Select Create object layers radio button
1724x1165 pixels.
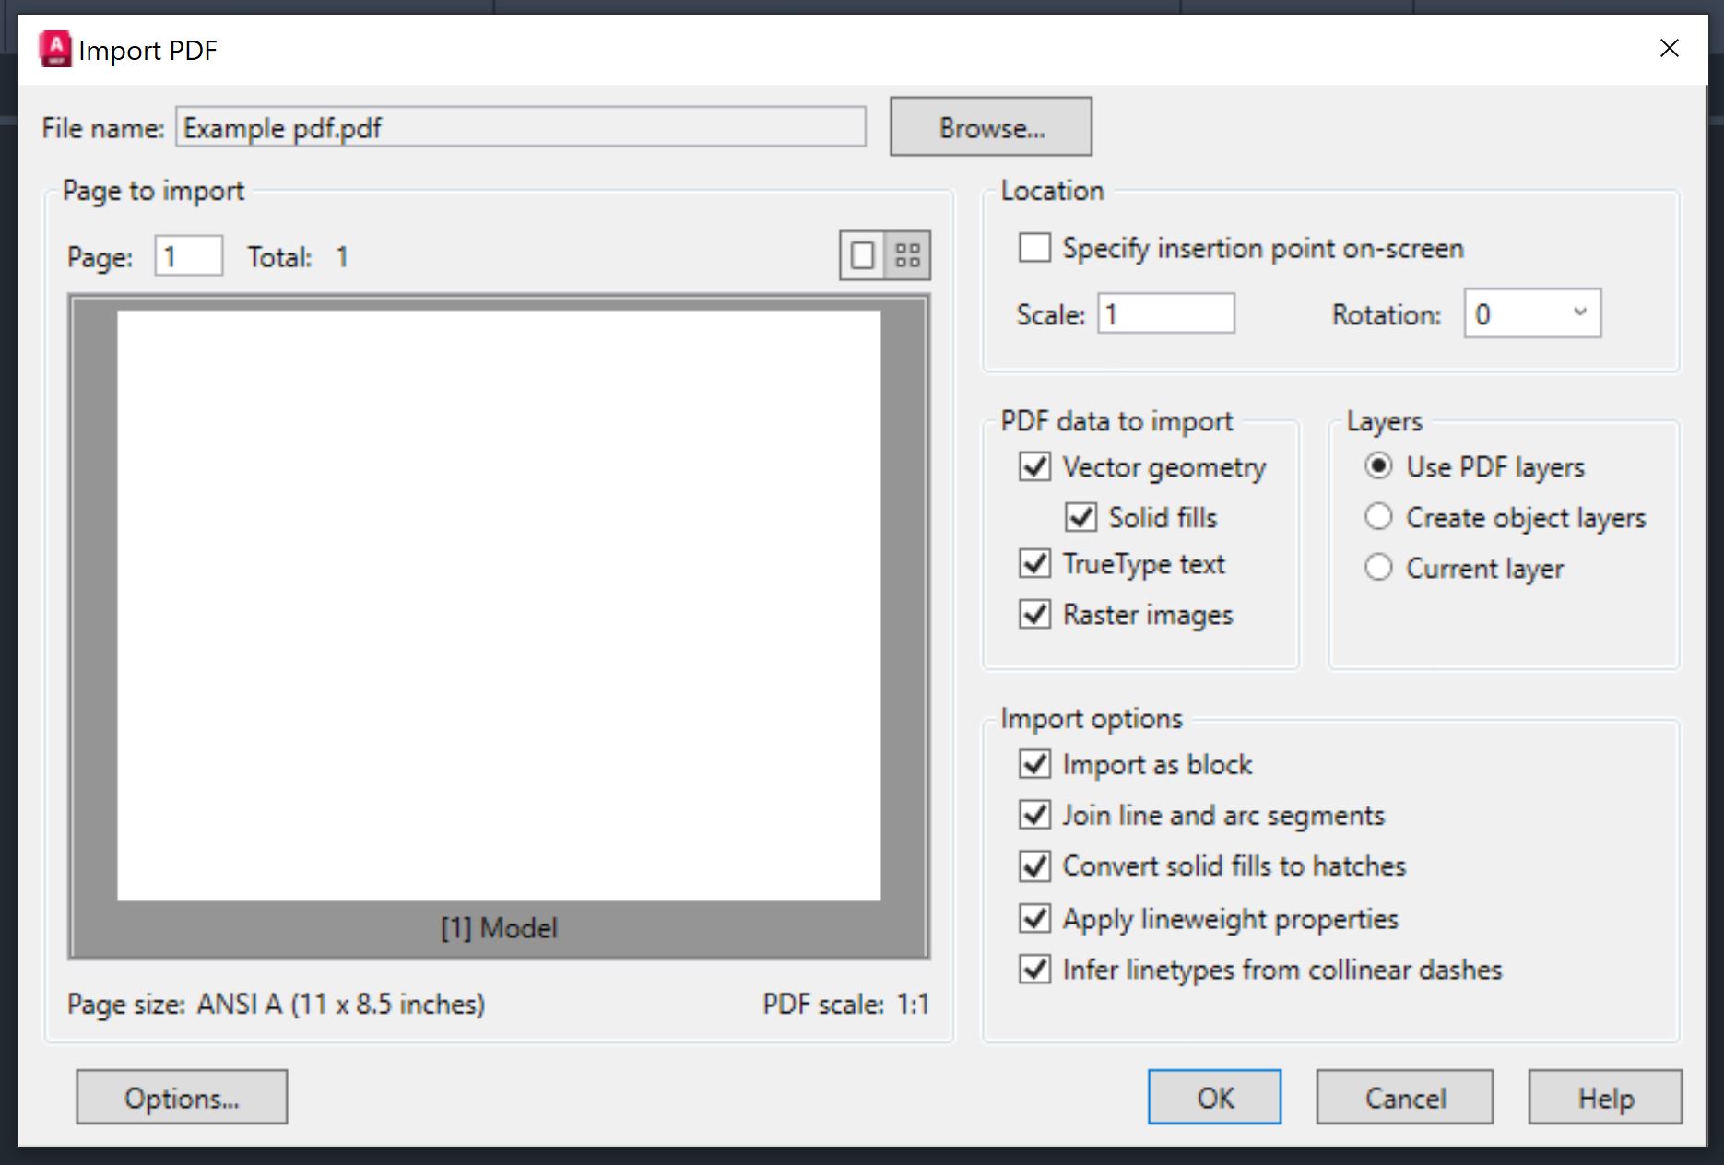click(1378, 517)
